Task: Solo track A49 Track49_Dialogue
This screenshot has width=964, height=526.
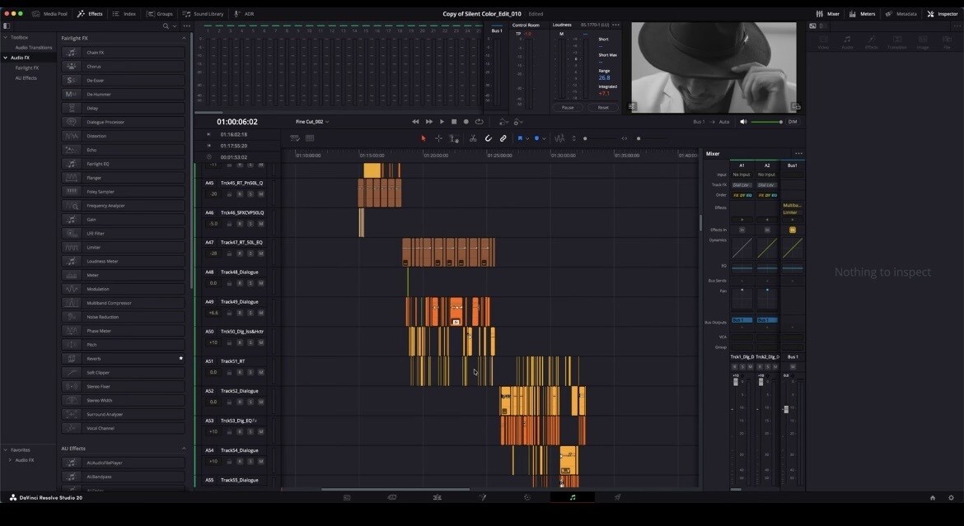Action: pyautogui.click(x=250, y=313)
